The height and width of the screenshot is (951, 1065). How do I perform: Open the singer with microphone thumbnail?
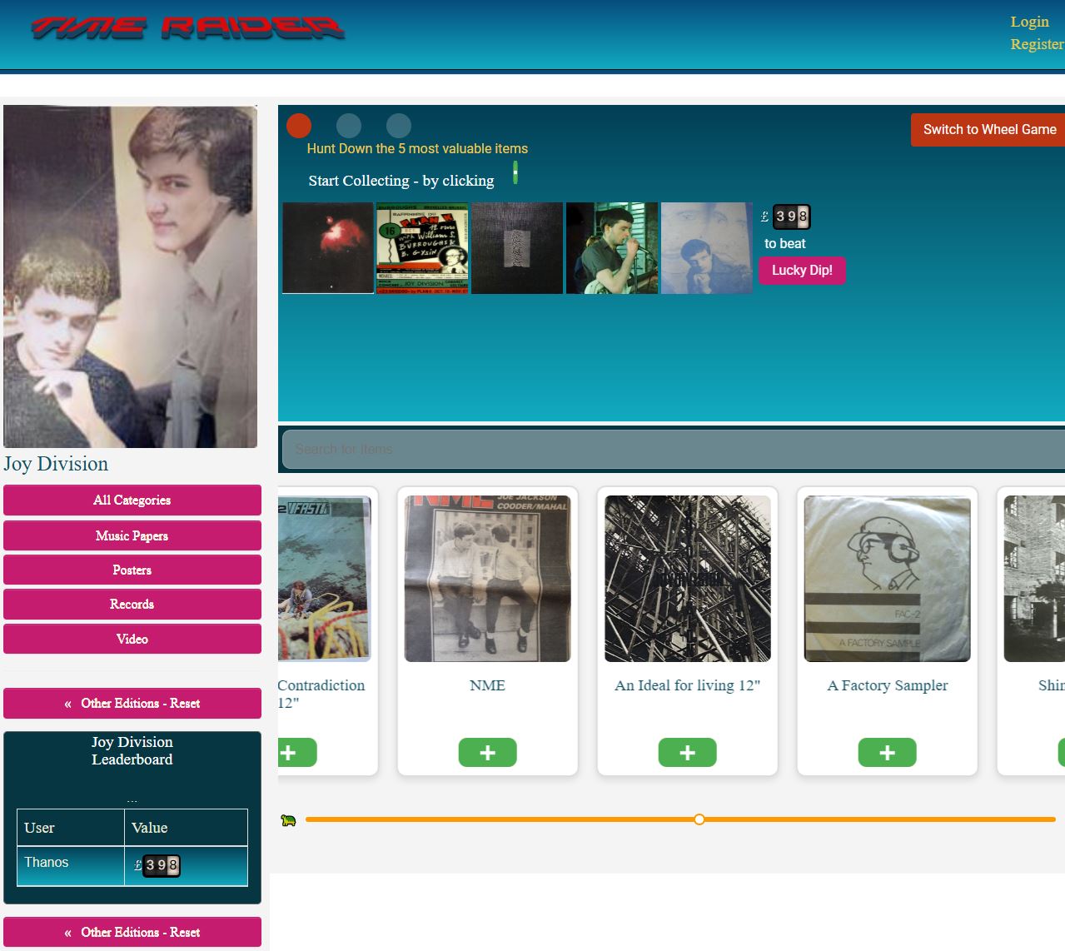pos(612,248)
